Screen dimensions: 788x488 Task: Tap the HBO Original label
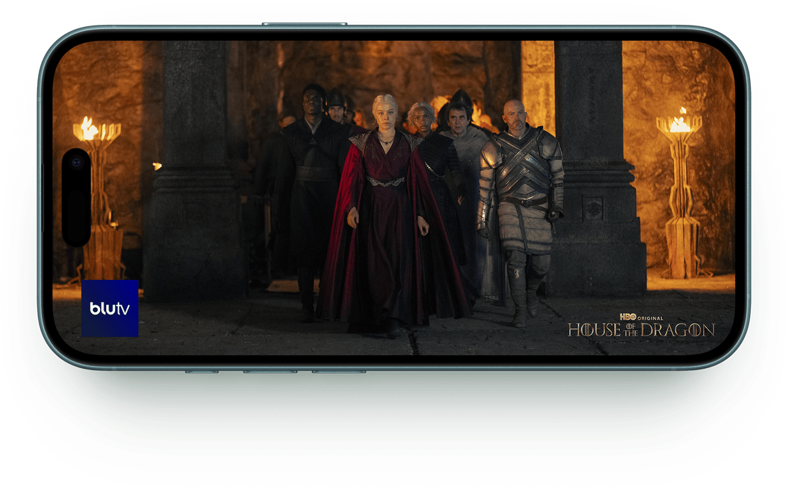641,317
